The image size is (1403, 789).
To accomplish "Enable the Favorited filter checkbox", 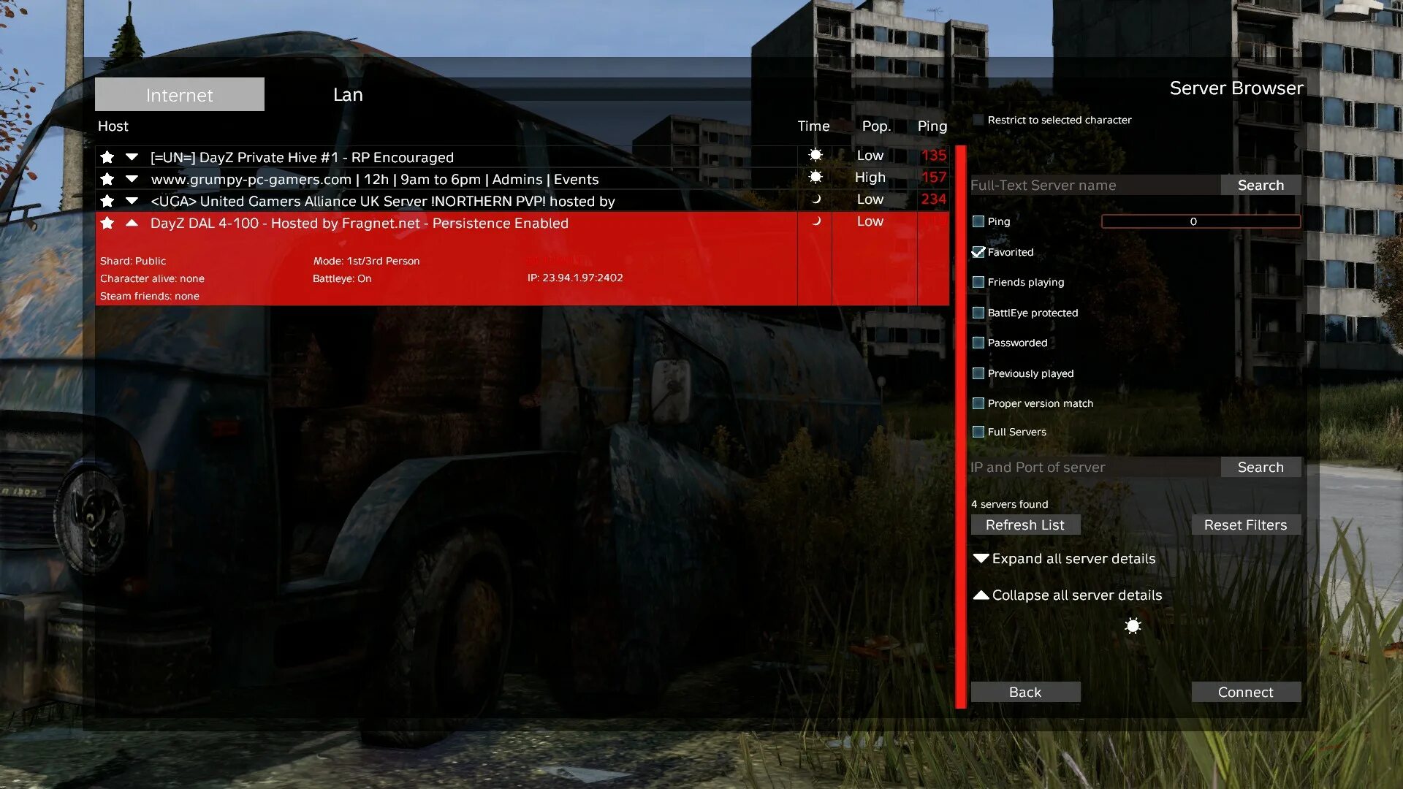I will [x=979, y=251].
